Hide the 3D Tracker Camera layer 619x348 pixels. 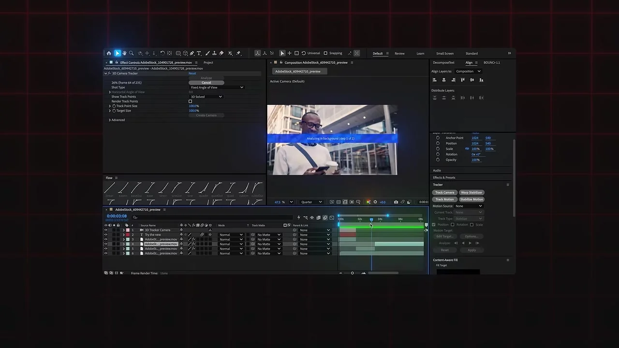click(x=106, y=230)
